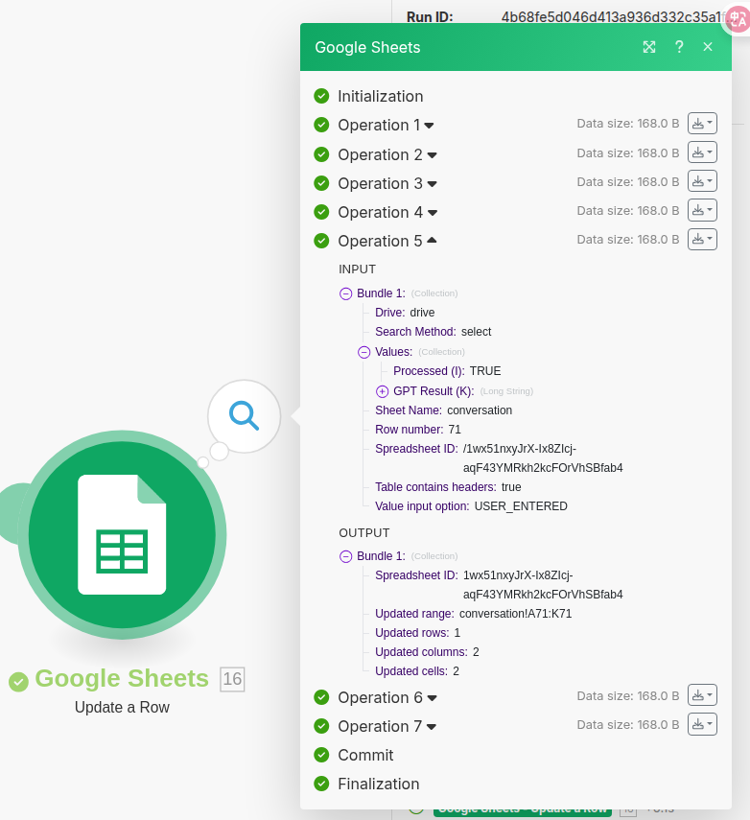750x820 pixels.
Task: Select the Row number value 71
Action: pyautogui.click(x=455, y=430)
